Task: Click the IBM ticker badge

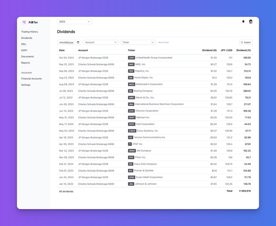Action: click(131, 104)
